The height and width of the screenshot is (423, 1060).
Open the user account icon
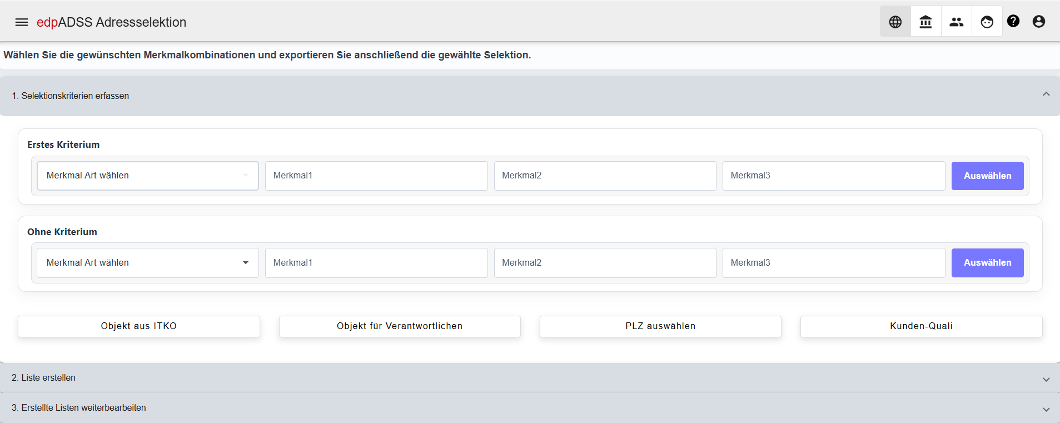click(x=1038, y=21)
